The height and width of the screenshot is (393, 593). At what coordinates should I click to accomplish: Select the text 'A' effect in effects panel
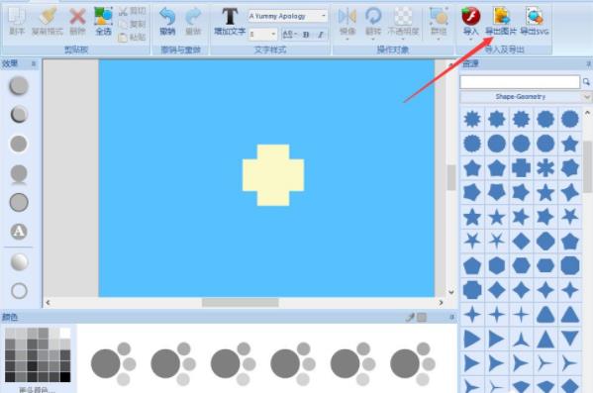(x=19, y=232)
